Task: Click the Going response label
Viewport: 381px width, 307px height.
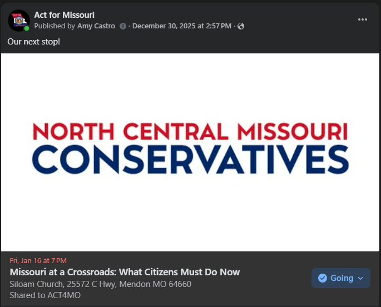Action: click(x=342, y=278)
